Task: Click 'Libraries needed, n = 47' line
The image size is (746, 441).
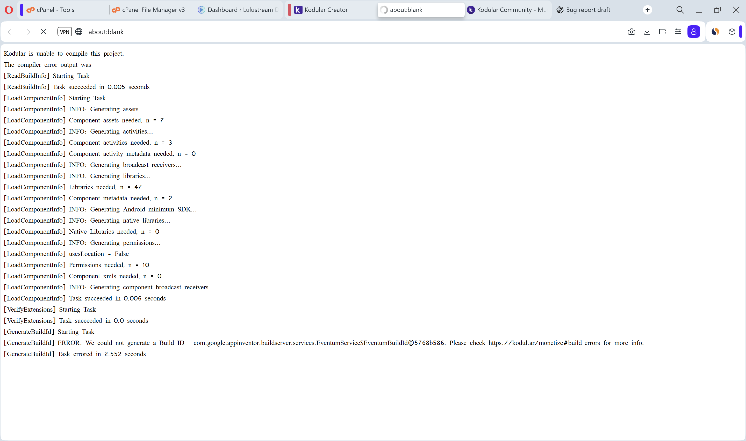Action: pos(73,187)
